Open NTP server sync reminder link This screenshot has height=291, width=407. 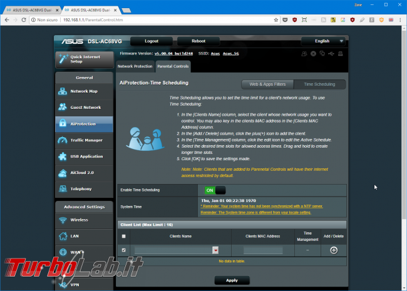point(262,207)
